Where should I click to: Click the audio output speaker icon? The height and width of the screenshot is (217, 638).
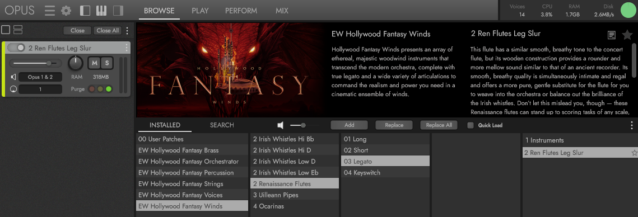tap(13, 77)
